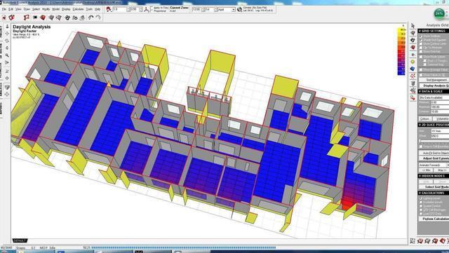Open the yellow Shadow Settings panel icon

point(413,62)
